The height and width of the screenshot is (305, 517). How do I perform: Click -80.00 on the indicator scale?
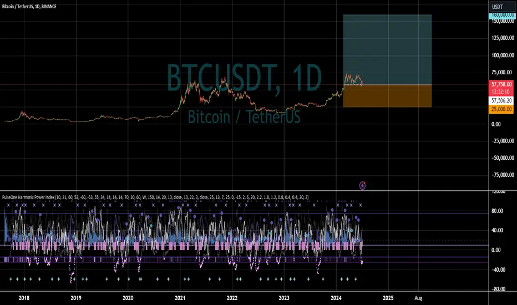click(498, 289)
